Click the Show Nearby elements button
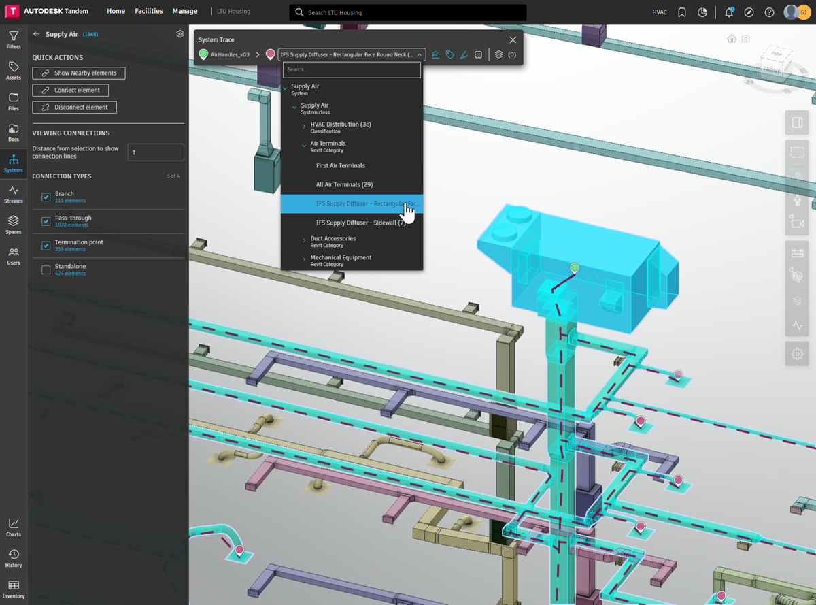This screenshot has height=605, width=816. [x=79, y=73]
